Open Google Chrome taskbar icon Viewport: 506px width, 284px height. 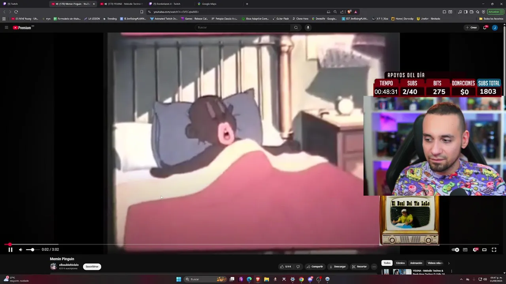(x=301, y=279)
